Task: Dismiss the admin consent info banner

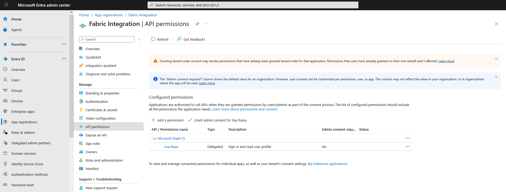Action: click(496, 77)
